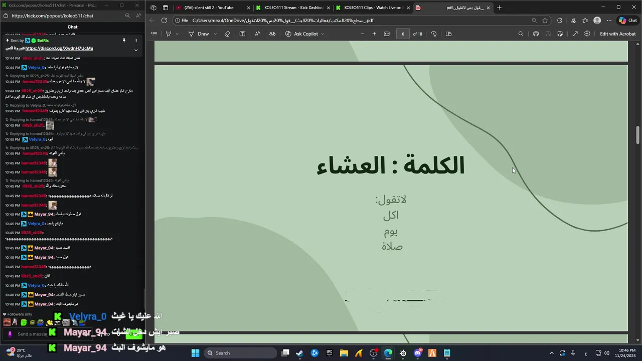Image resolution: width=642 pixels, height=361 pixels.
Task: Open a new browser tab
Action: click(499, 8)
